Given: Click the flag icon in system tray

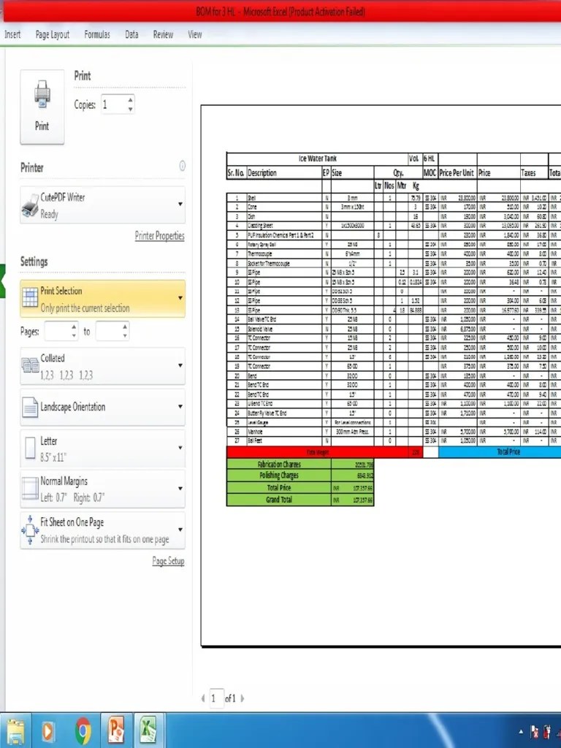Looking at the screenshot, I should click(x=535, y=732).
